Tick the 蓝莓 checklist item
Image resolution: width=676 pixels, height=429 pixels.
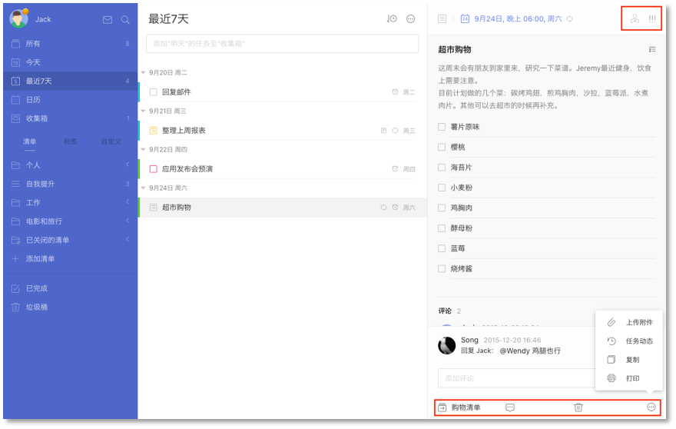point(442,248)
